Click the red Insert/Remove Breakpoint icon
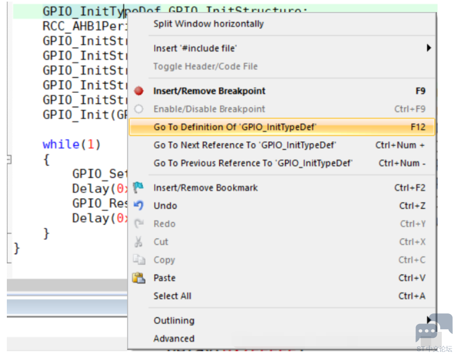Image resolution: width=457 pixels, height=357 pixels. click(x=139, y=91)
